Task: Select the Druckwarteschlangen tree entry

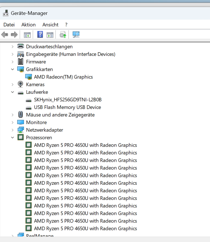Action: coord(49,47)
